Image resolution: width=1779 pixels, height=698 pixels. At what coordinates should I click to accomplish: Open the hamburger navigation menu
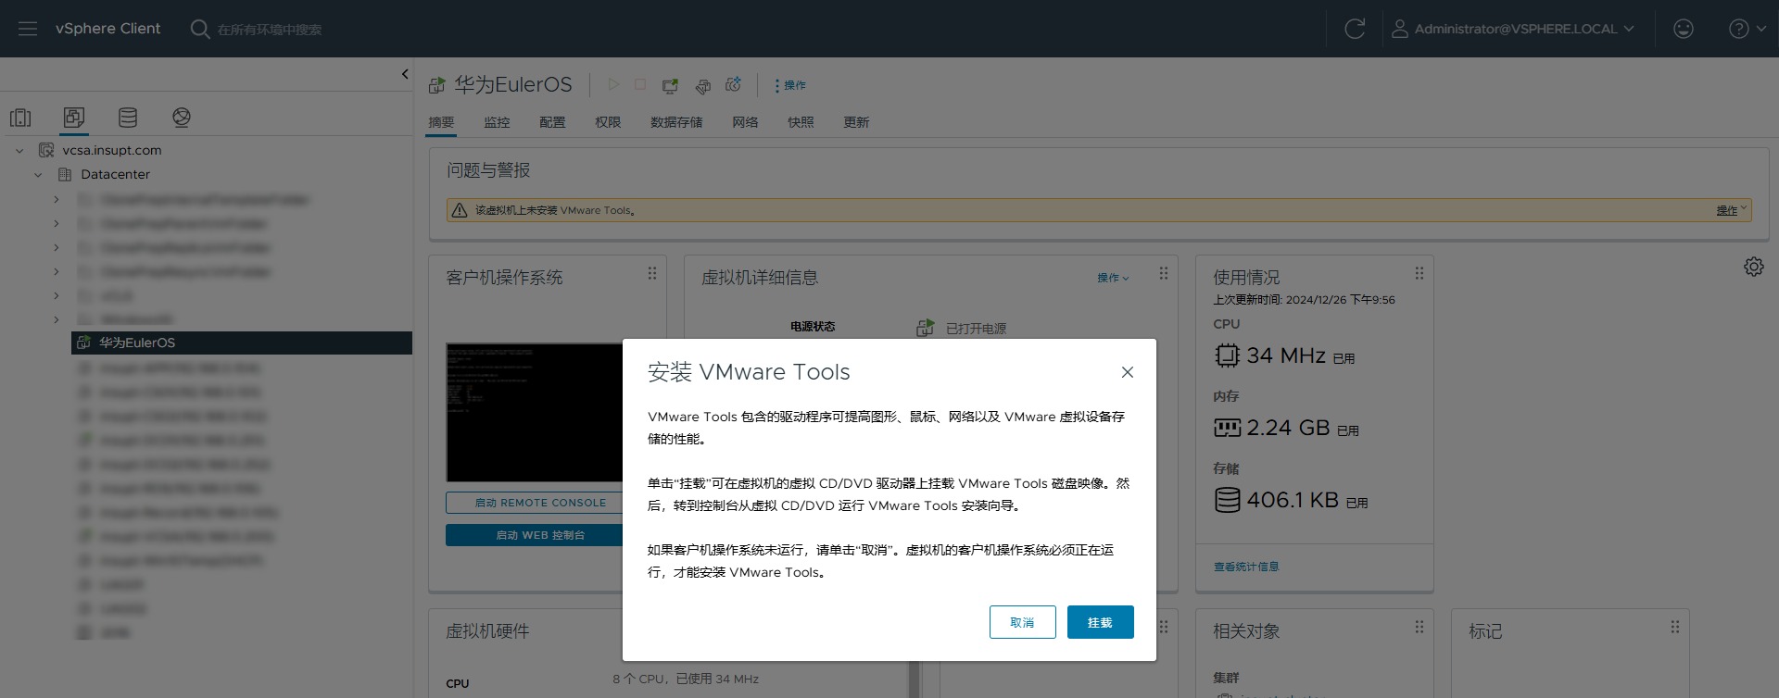pyautogui.click(x=28, y=29)
